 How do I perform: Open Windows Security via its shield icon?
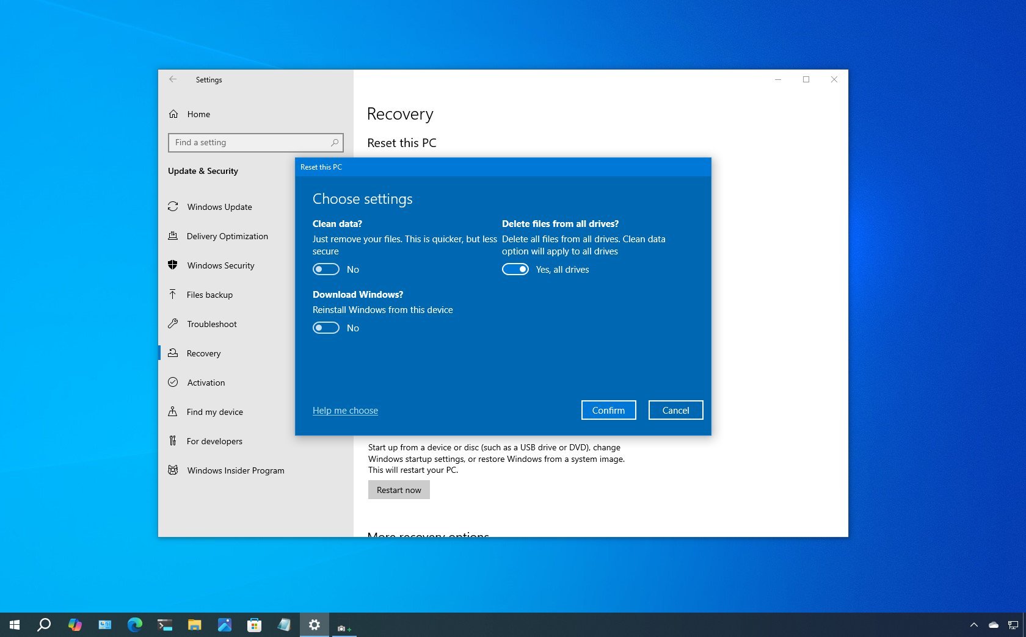coord(173,265)
